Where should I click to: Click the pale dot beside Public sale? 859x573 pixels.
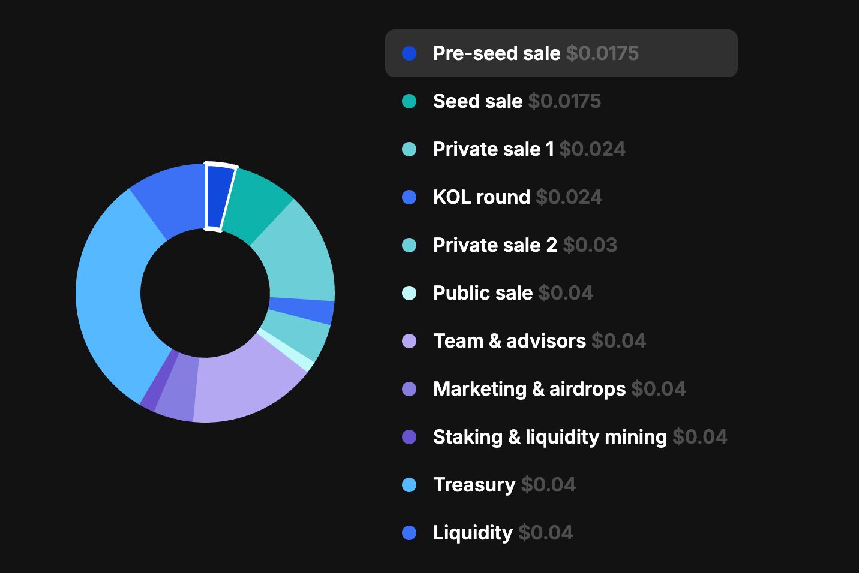[x=409, y=293]
